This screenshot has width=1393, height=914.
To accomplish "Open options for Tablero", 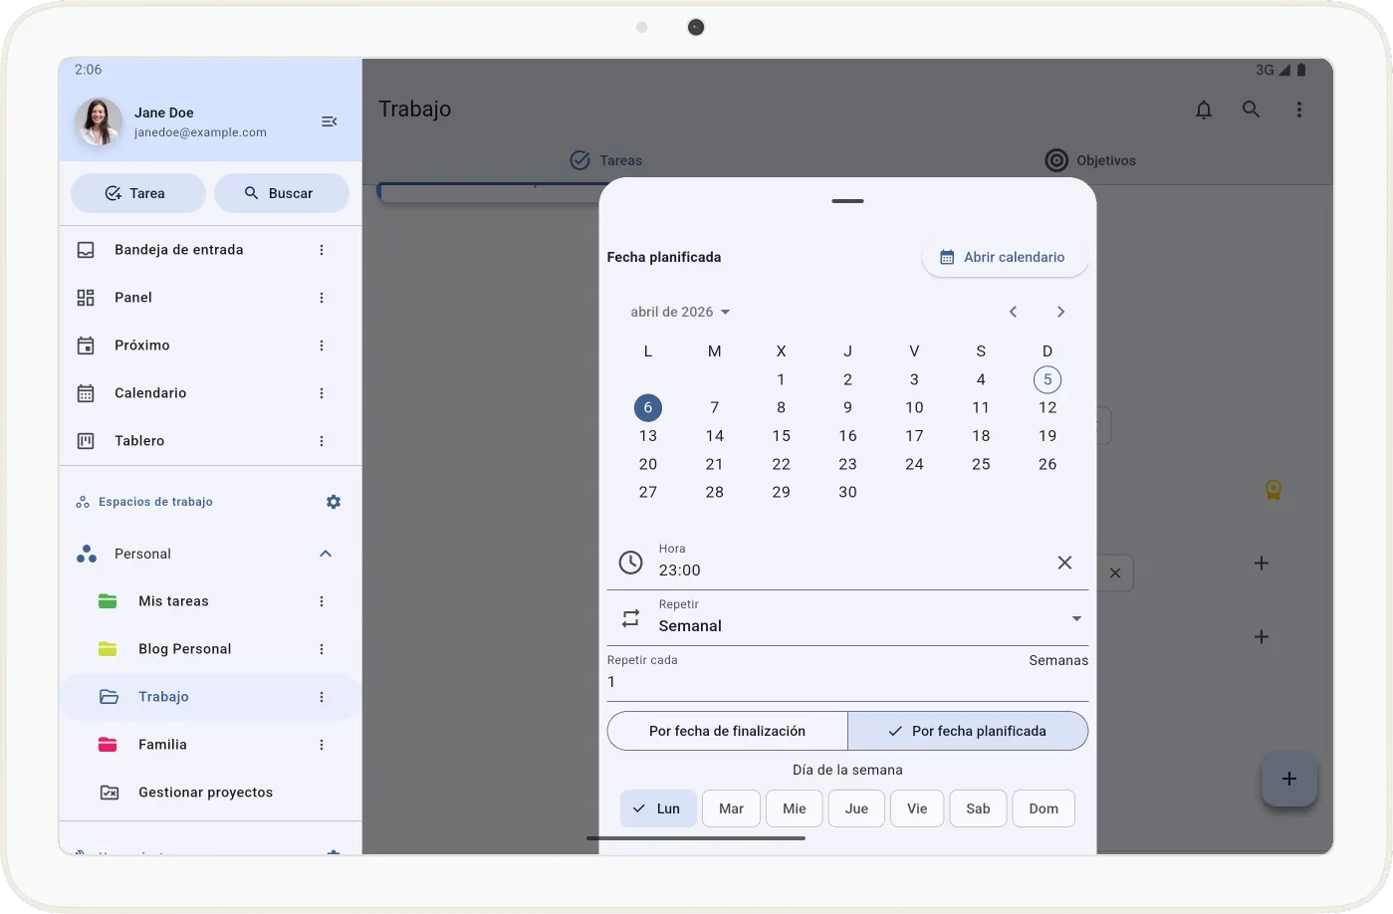I will point(322,441).
